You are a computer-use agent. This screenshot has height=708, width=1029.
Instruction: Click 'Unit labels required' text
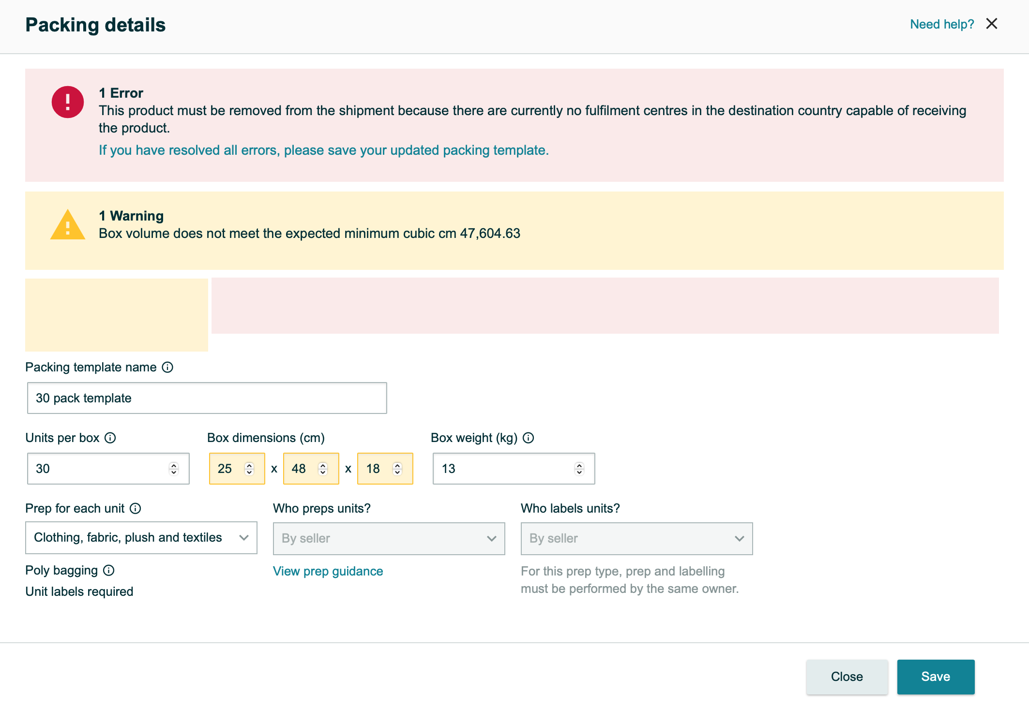[79, 591]
